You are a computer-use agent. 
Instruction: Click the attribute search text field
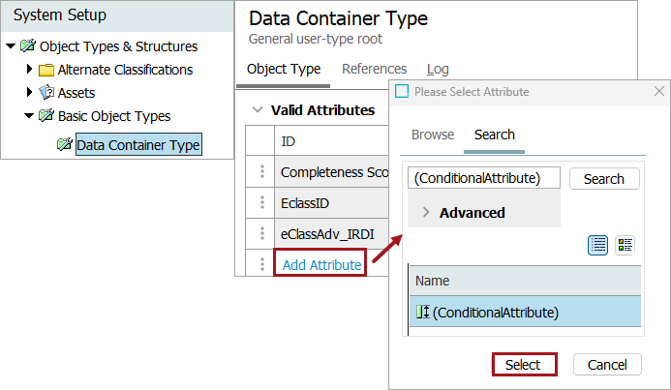coord(484,179)
